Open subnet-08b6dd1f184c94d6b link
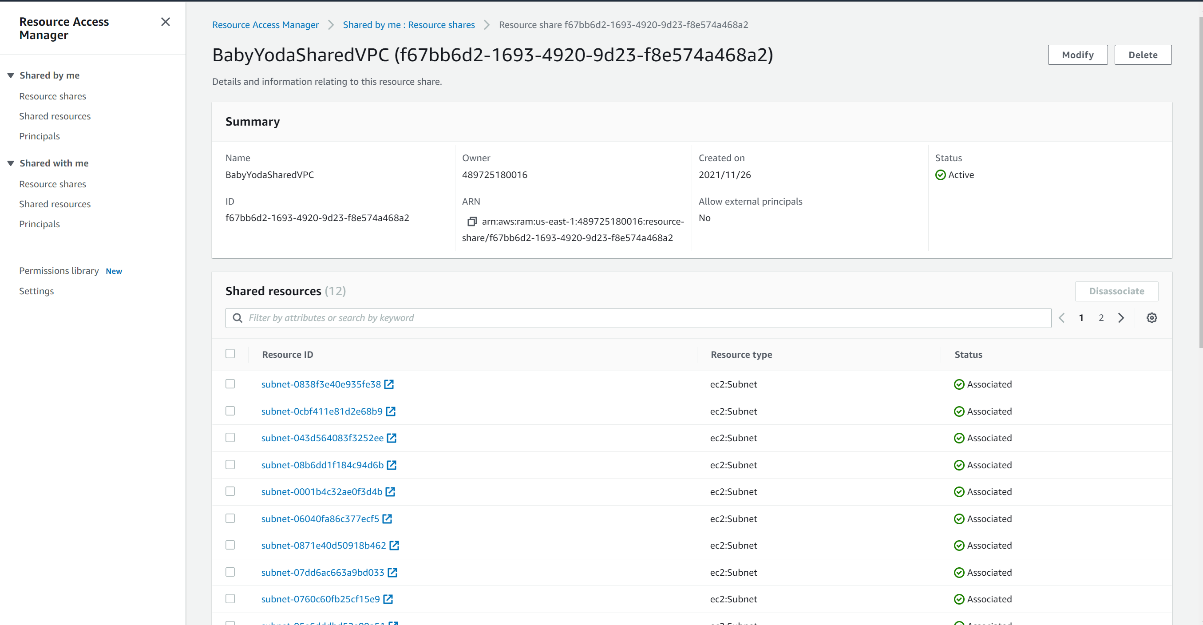Viewport: 1203px width, 625px height. click(x=322, y=465)
